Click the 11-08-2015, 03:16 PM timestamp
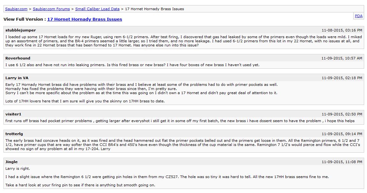The image size is (367, 193). pyautogui.click(x=342, y=30)
